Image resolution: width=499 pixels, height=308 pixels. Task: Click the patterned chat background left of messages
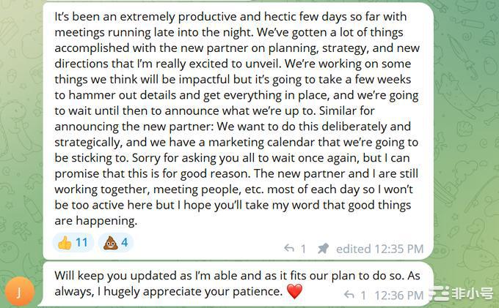(21, 146)
